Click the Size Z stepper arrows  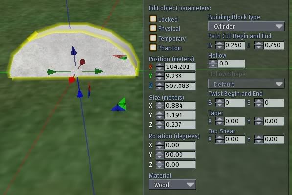click(x=160, y=125)
